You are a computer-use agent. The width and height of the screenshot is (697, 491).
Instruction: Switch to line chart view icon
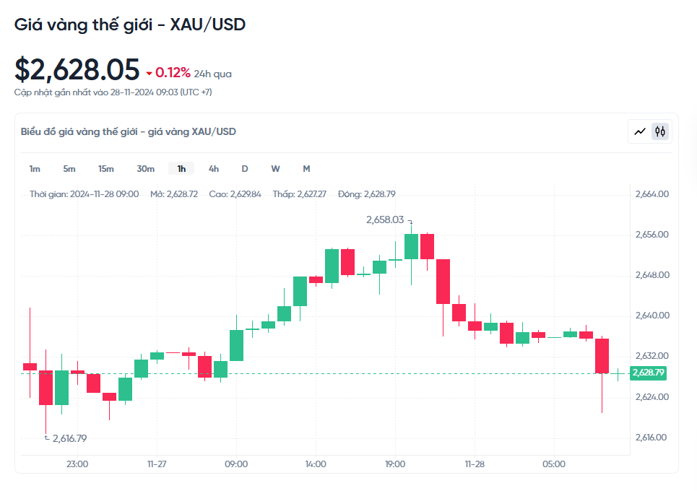640,131
